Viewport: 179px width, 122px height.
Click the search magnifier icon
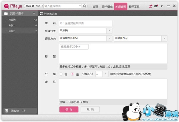pyautogui.click(x=85, y=6)
